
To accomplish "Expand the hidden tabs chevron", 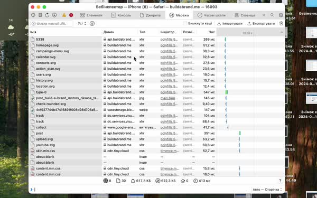I will point(264,15).
